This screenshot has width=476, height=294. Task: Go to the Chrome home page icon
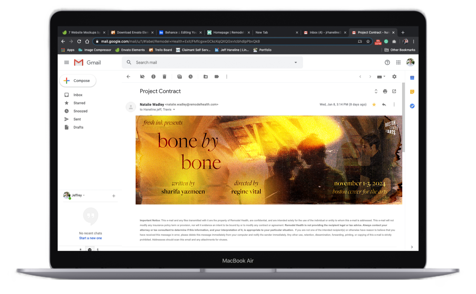point(87,41)
